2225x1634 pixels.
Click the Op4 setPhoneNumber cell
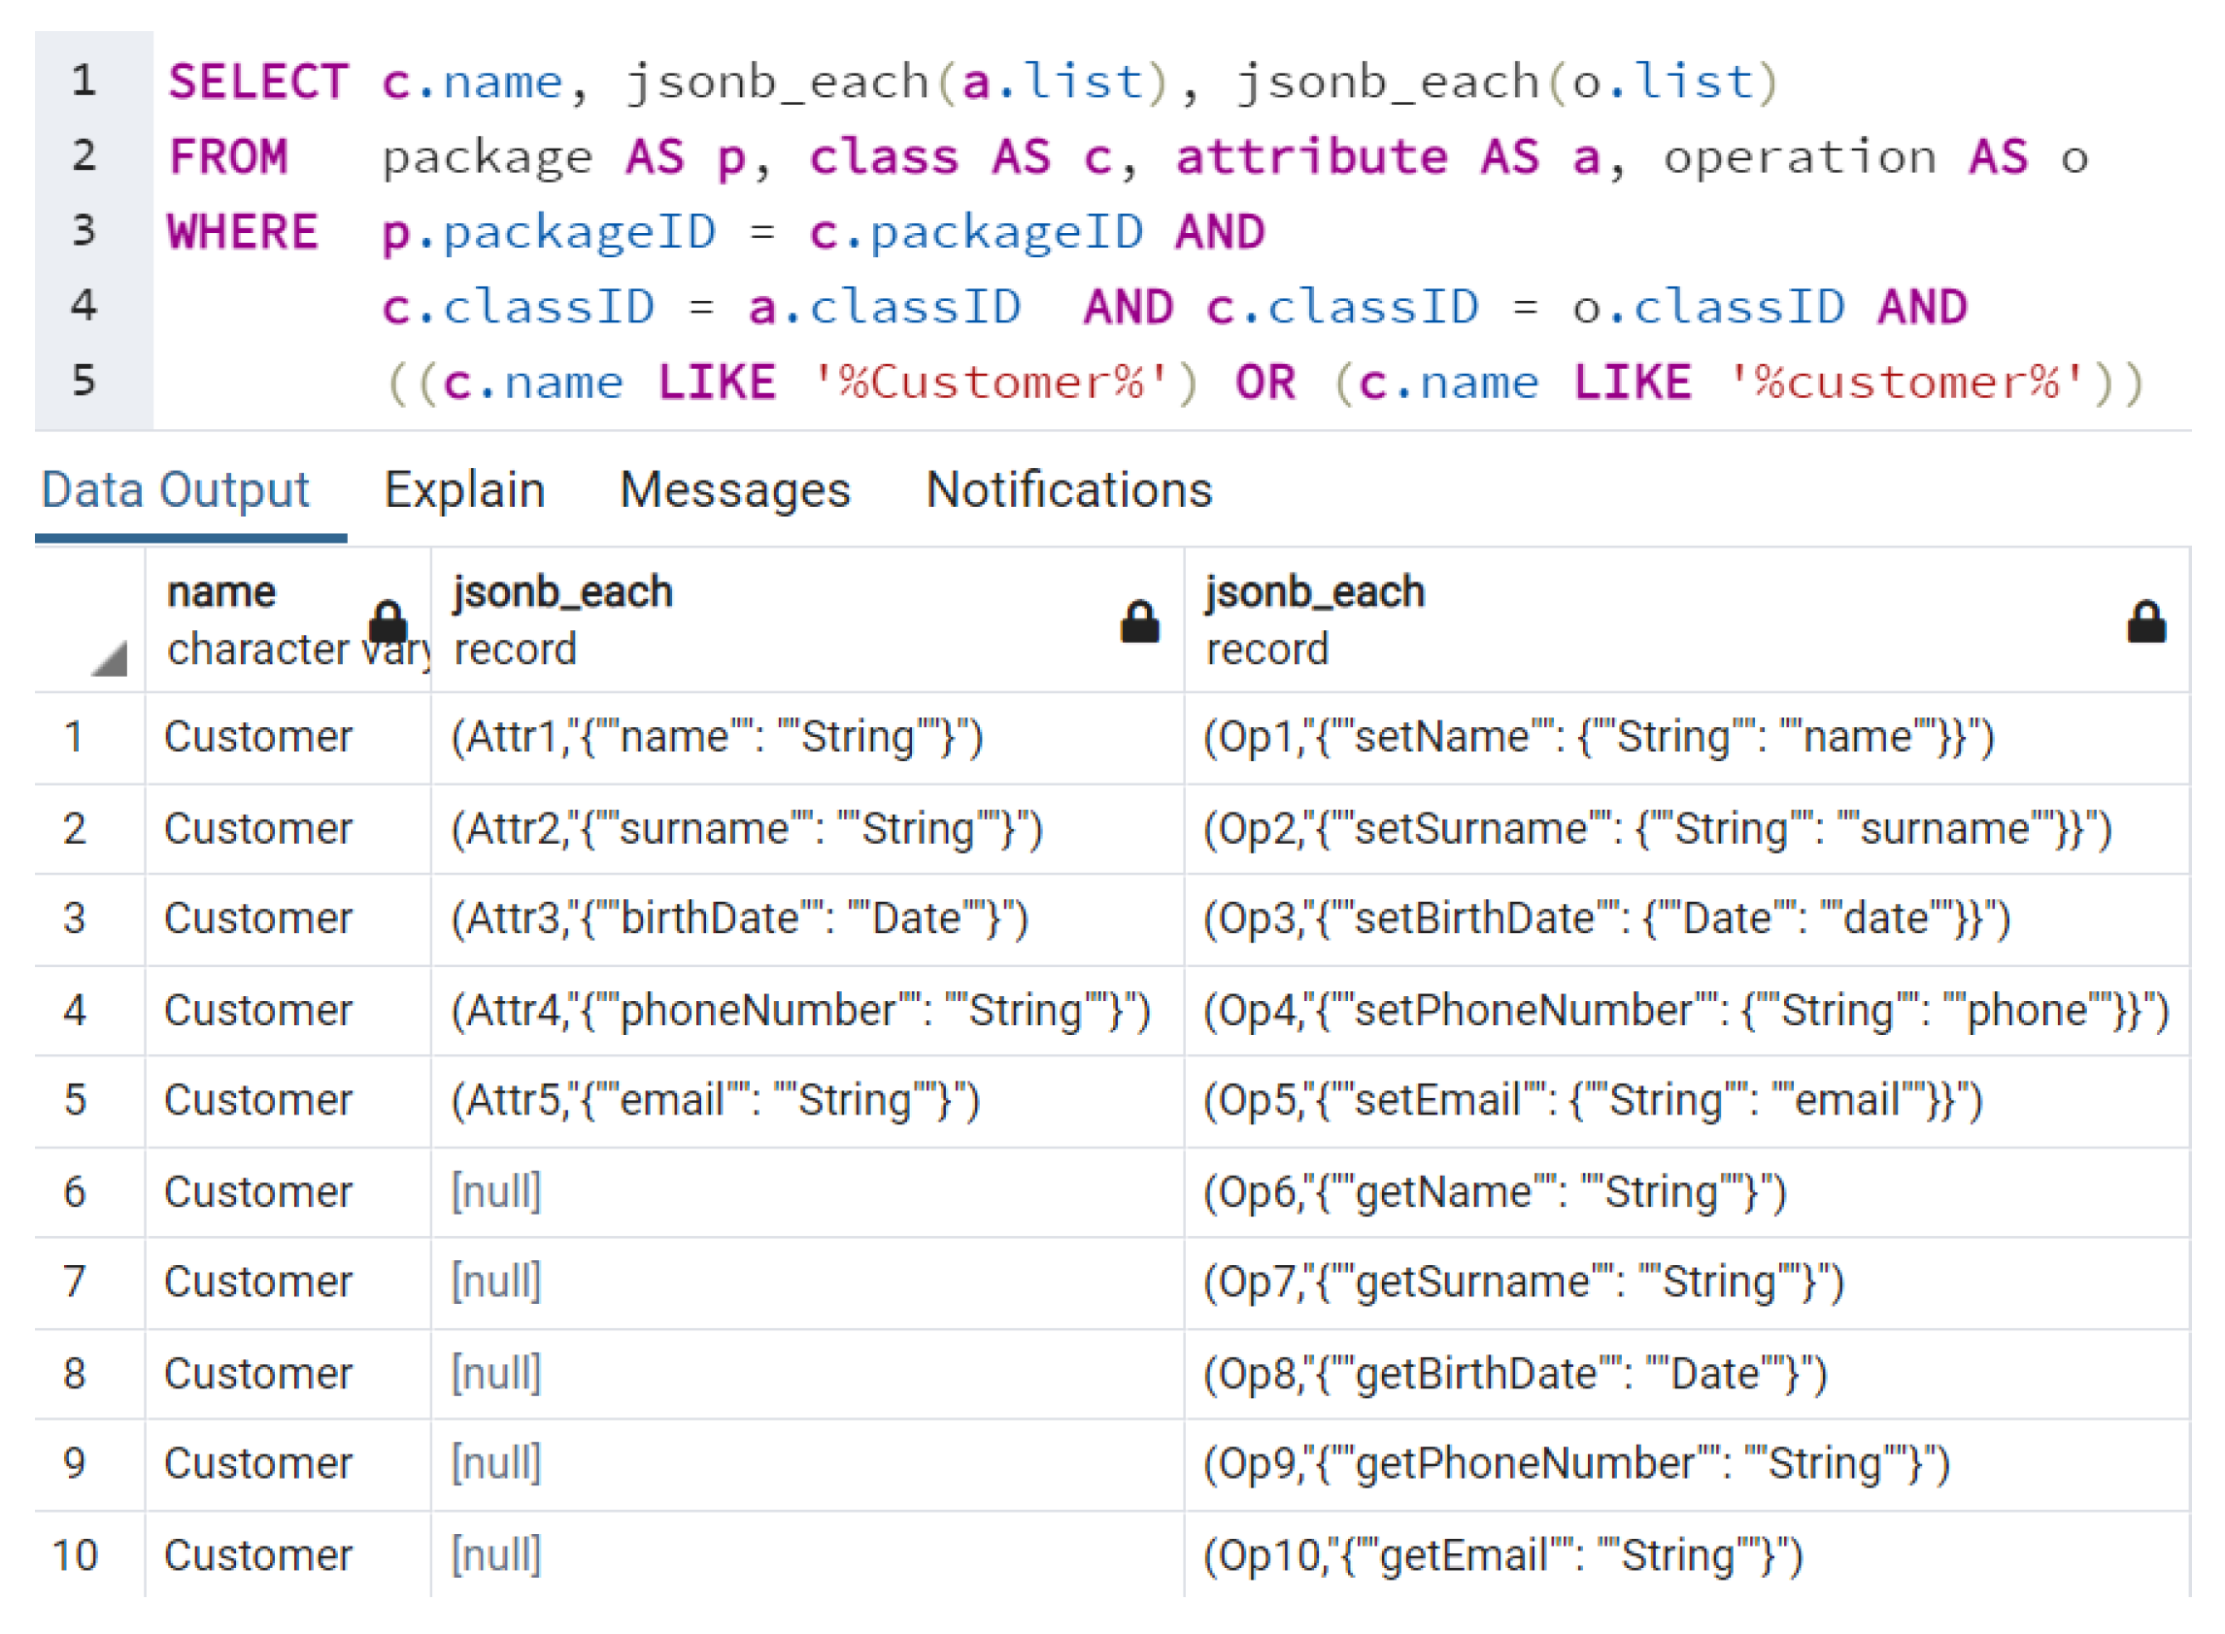(1685, 1011)
